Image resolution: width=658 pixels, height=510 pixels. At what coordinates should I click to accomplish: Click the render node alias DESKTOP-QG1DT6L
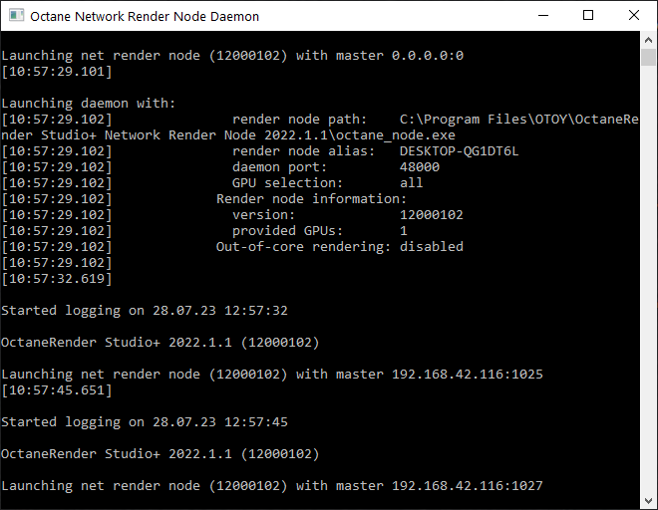tap(459, 151)
